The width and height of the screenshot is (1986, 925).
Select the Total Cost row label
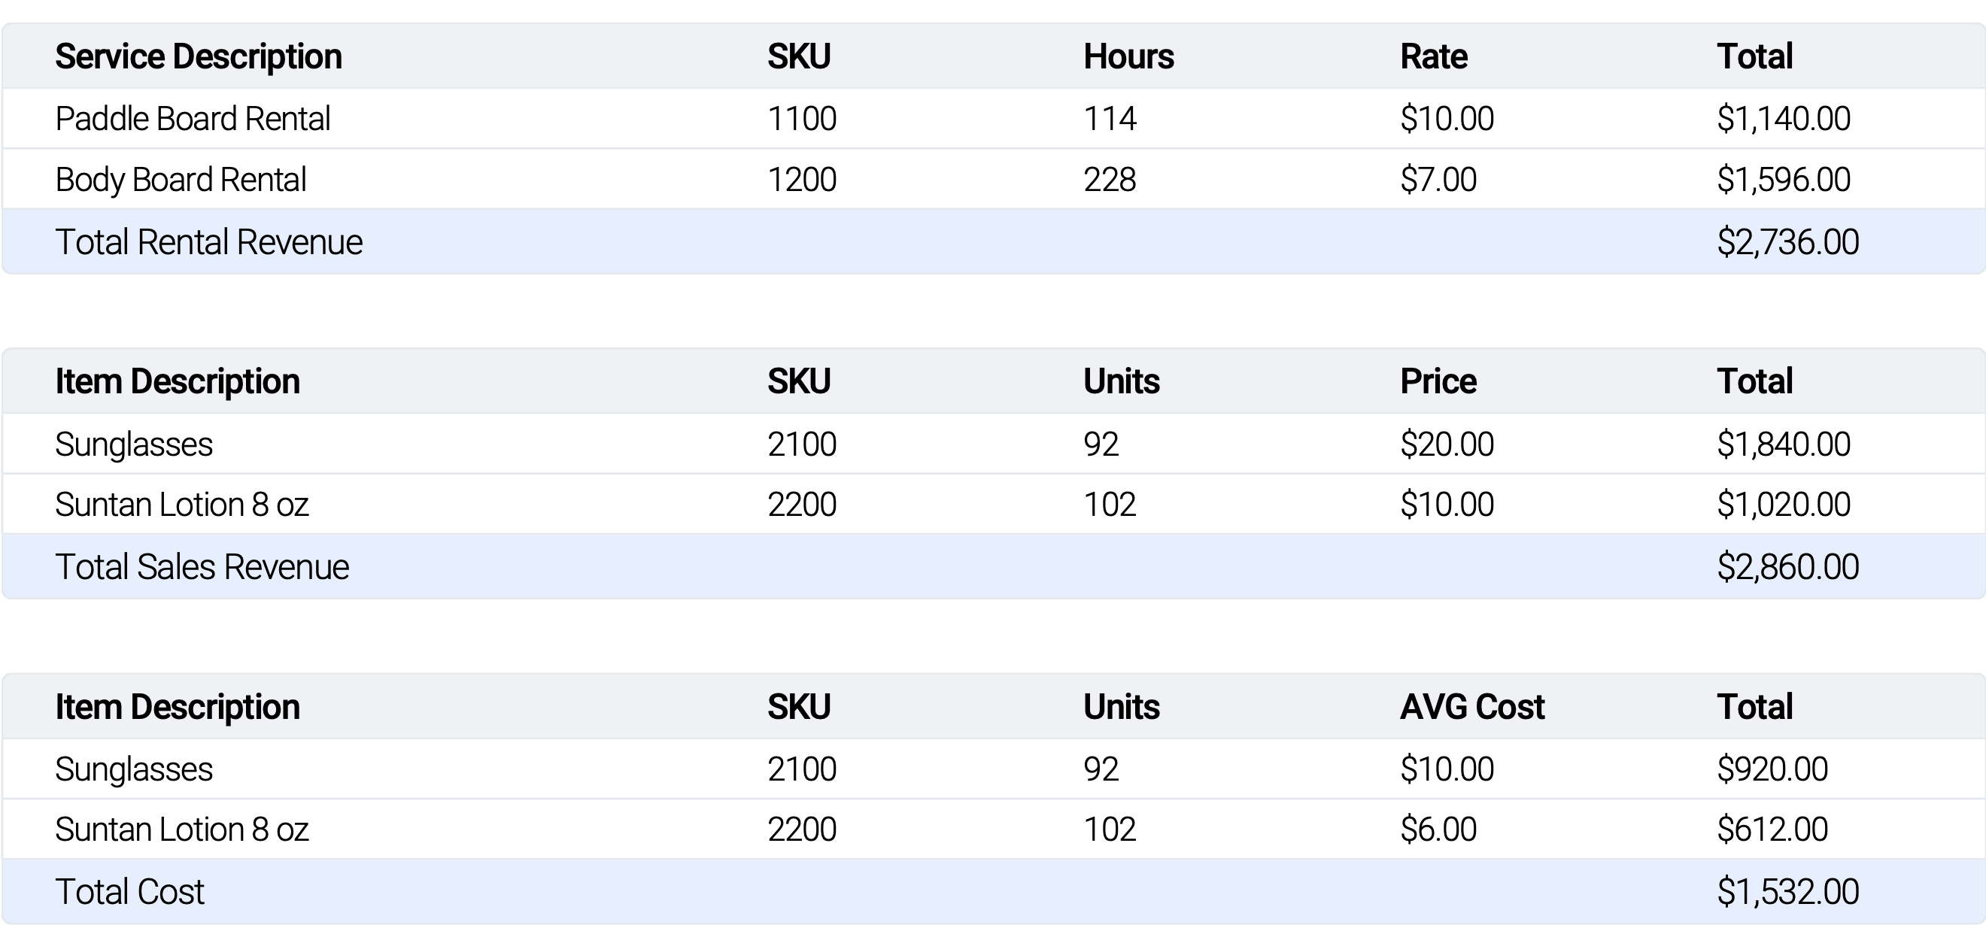pyautogui.click(x=129, y=892)
